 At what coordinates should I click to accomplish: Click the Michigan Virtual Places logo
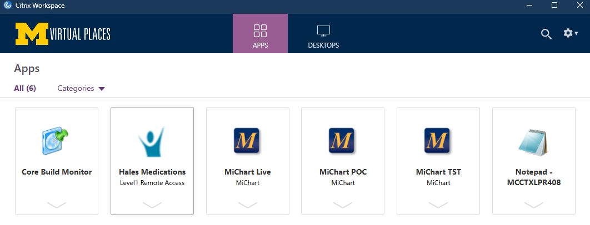click(x=63, y=34)
